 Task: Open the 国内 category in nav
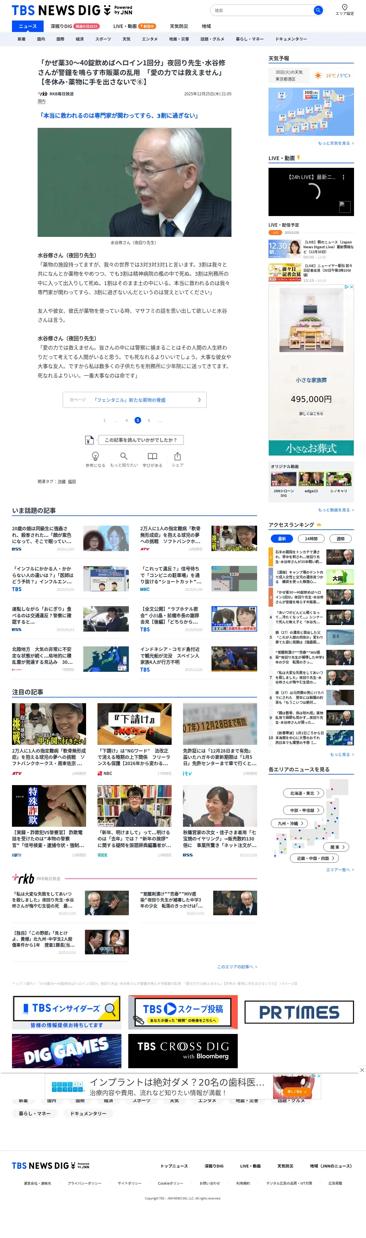tap(41, 39)
